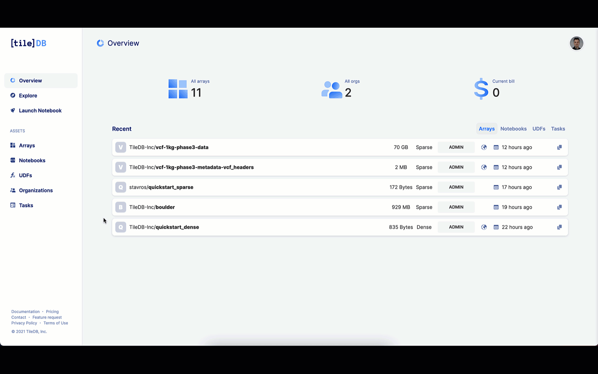
Task: Click the Dense type label
Action: 424,227
